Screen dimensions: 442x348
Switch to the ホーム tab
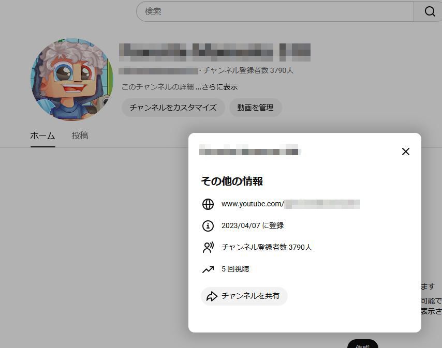pos(42,136)
